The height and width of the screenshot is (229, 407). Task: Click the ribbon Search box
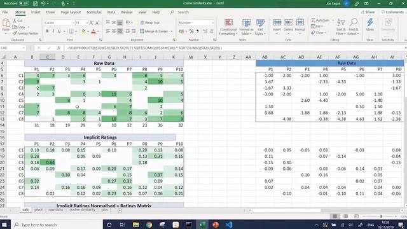click(x=183, y=12)
